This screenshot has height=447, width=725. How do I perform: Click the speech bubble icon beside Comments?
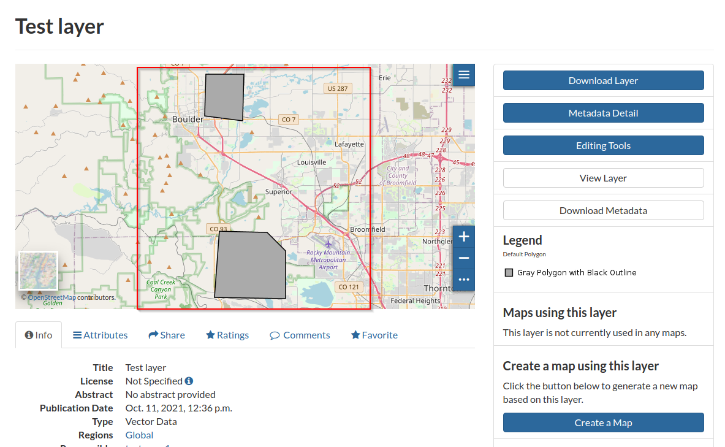click(x=275, y=335)
